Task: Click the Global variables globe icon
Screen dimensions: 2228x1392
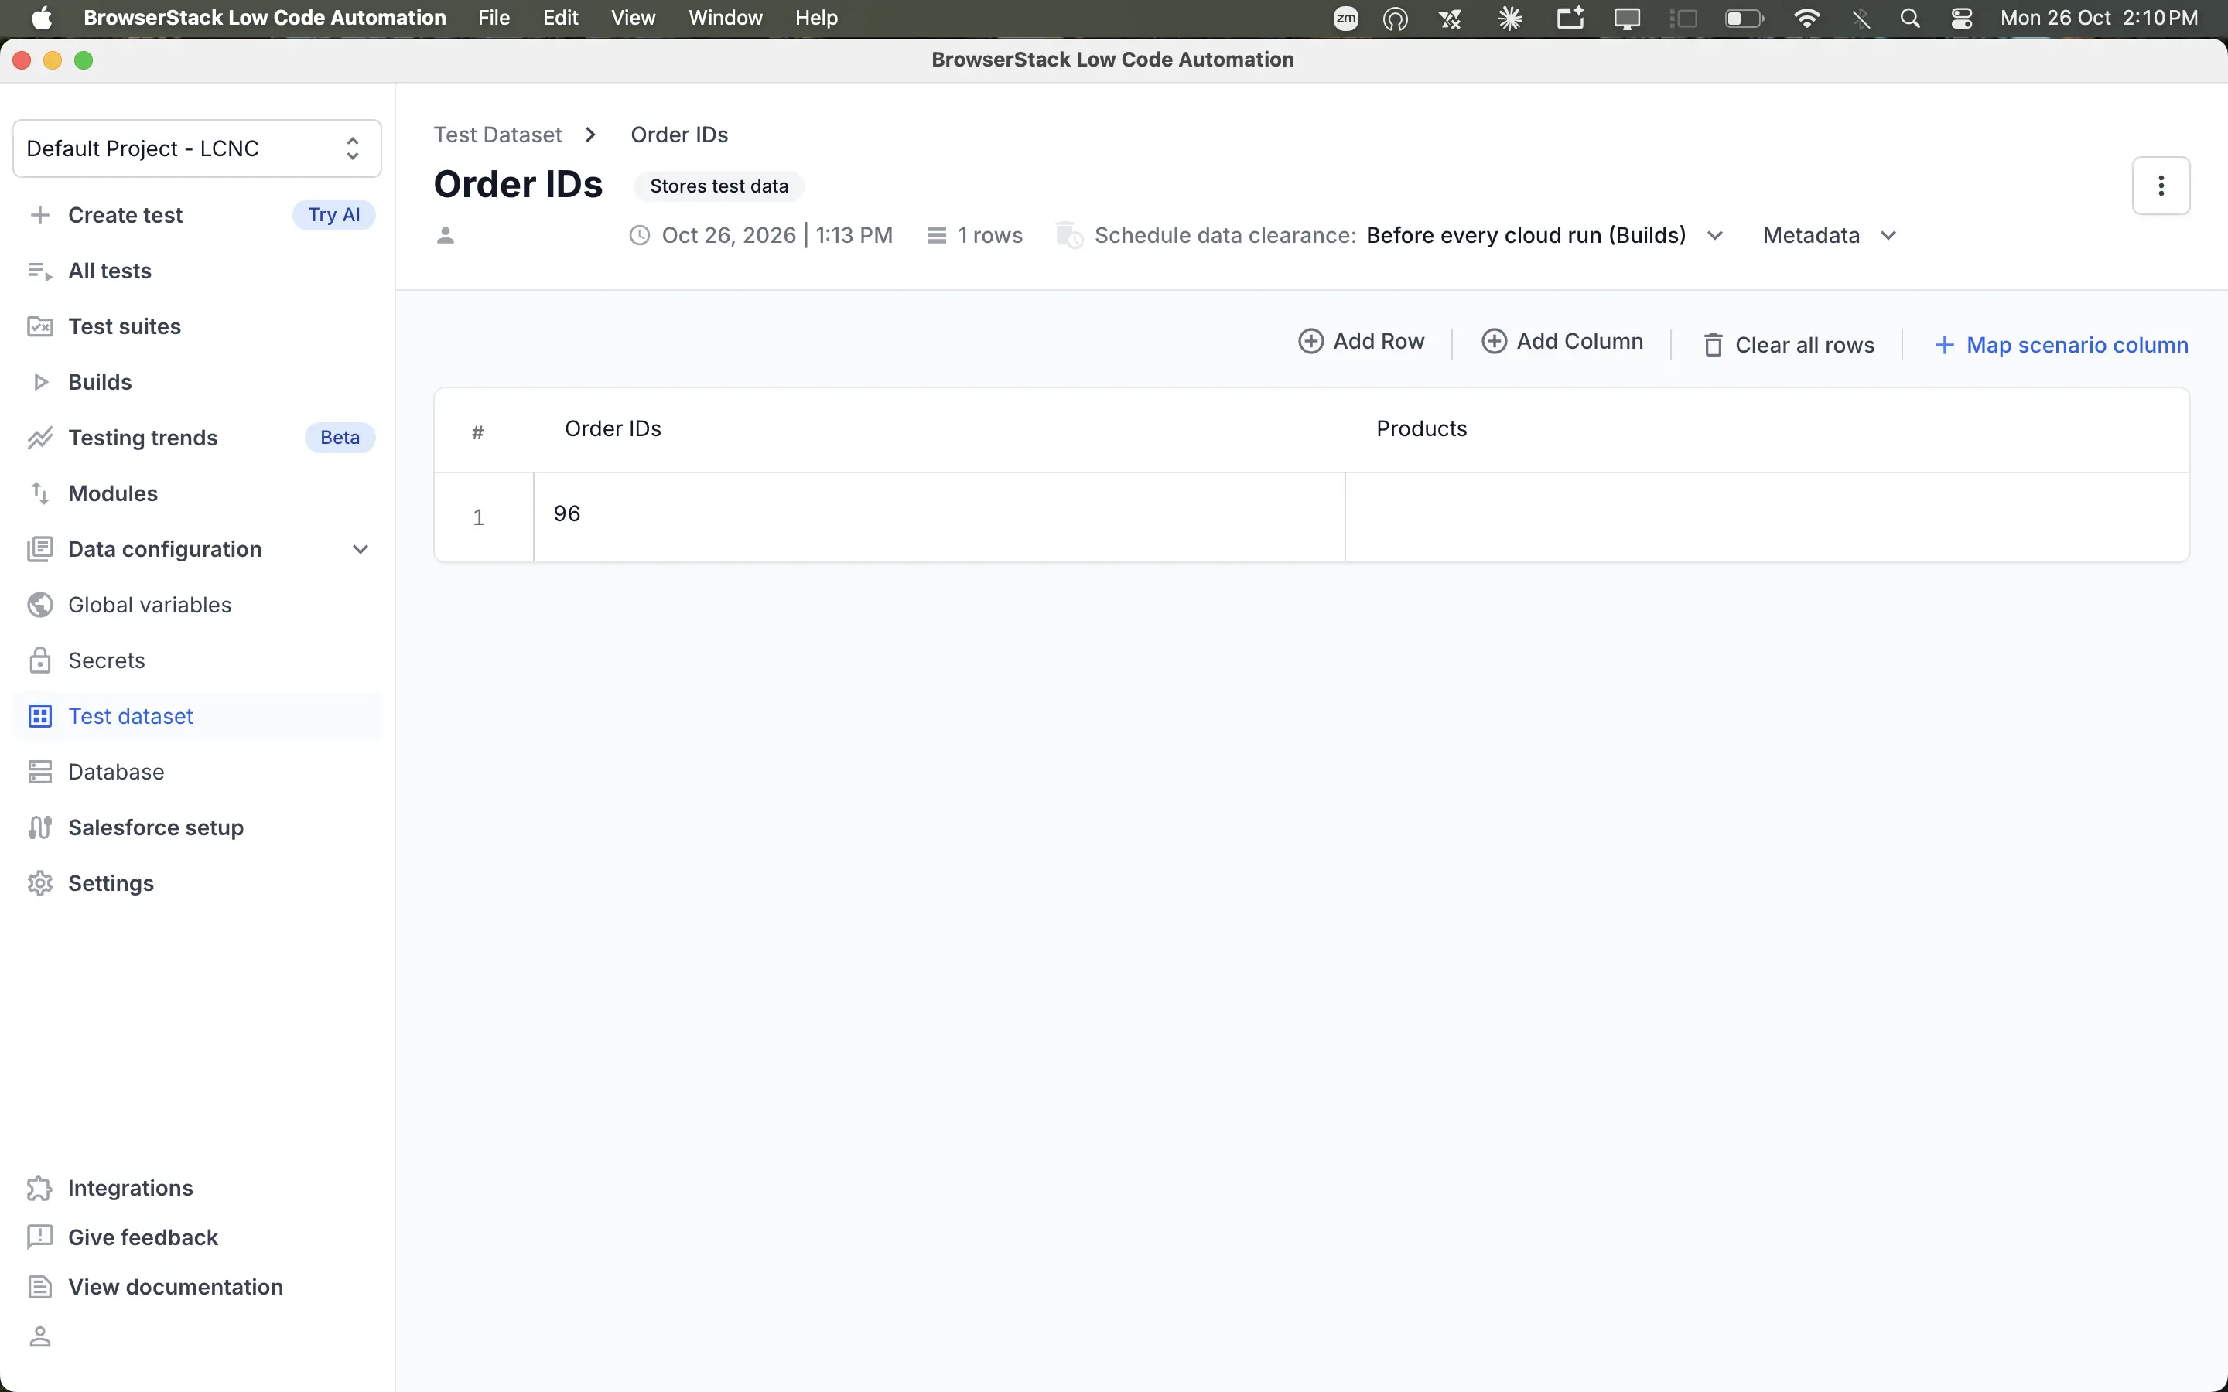Action: pyautogui.click(x=39, y=605)
